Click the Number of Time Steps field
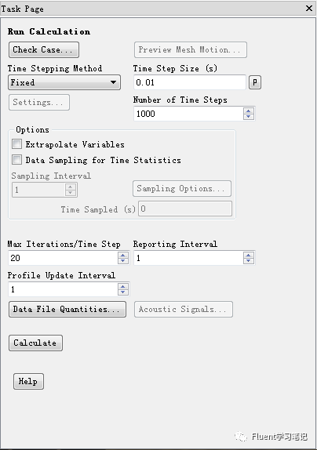The image size is (317, 450). 188,114
